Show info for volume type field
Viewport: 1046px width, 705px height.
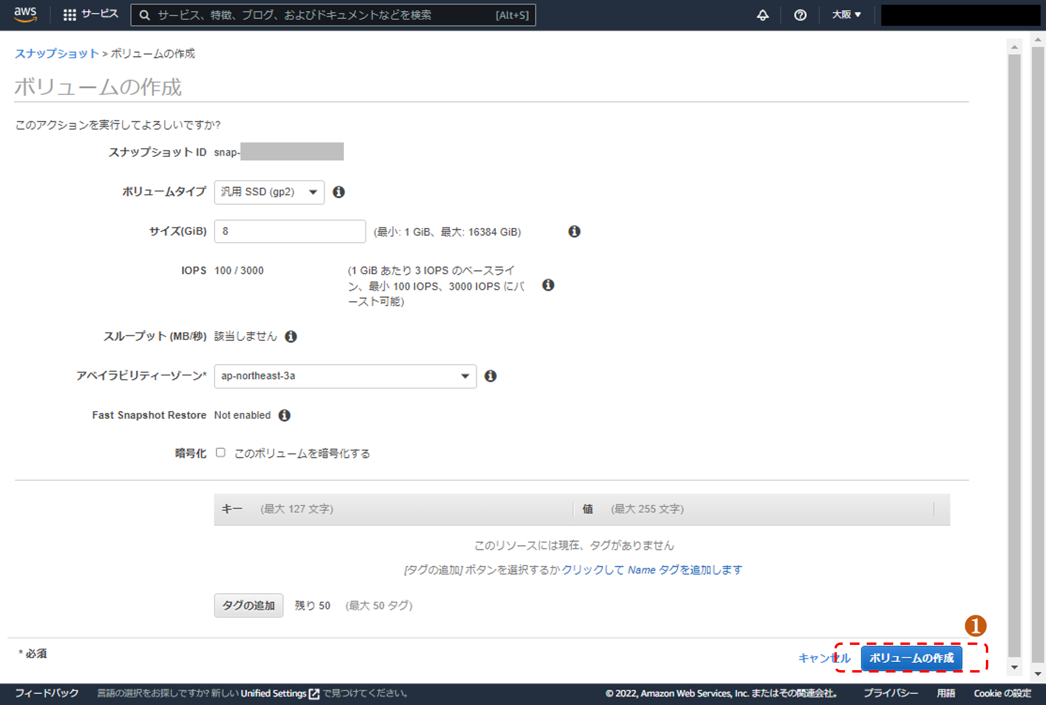(x=339, y=192)
